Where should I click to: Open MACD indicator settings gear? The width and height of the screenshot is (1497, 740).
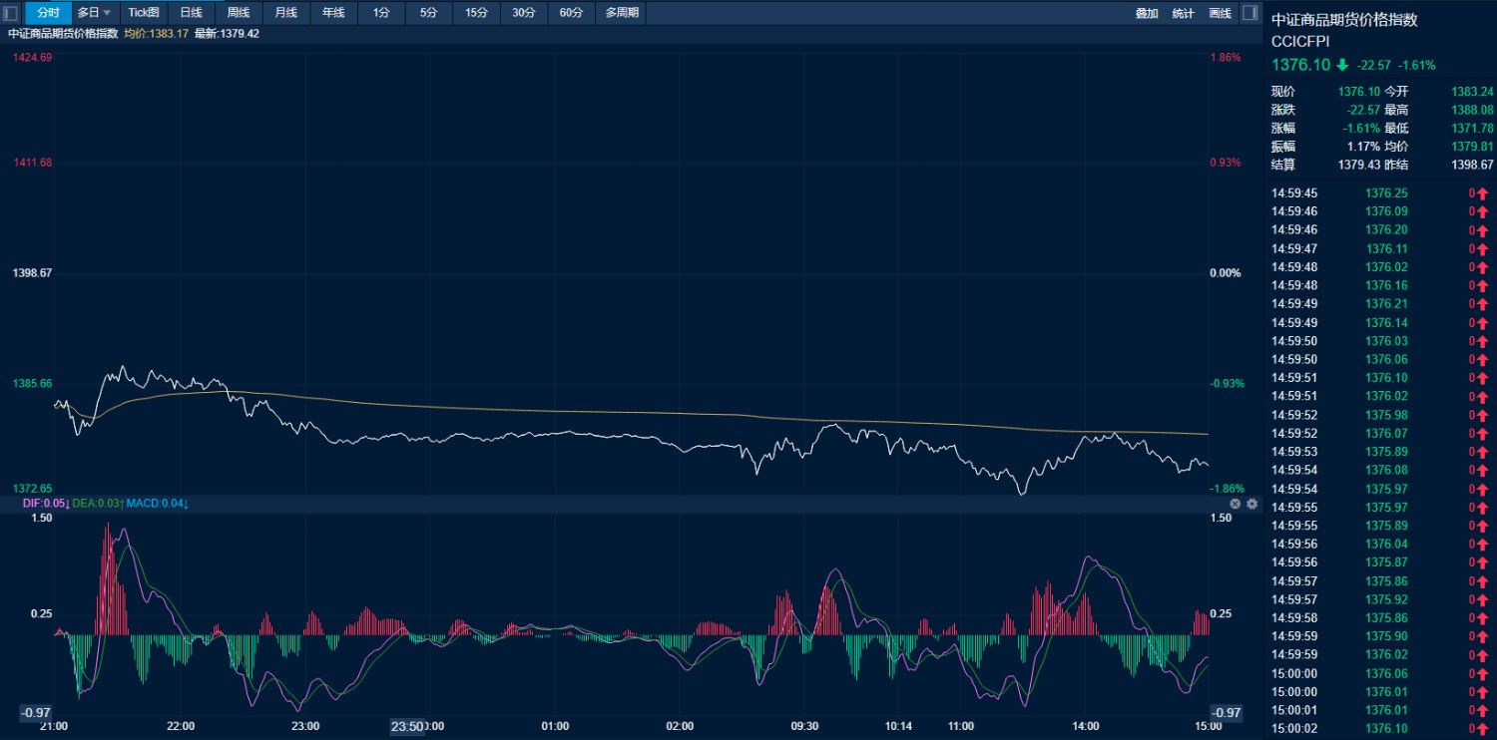(1251, 504)
